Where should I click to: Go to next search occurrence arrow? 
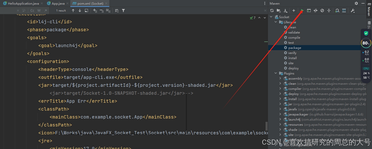pos(80,10)
